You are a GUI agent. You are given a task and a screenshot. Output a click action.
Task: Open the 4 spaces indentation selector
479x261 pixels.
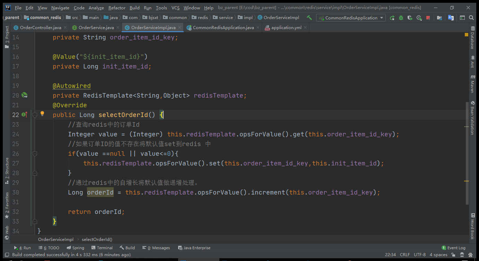click(438, 255)
